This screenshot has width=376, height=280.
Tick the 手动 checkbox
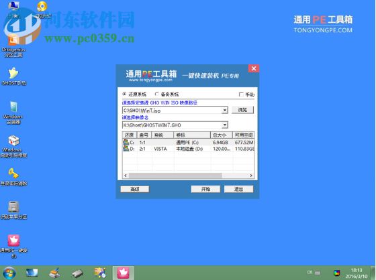(241, 94)
